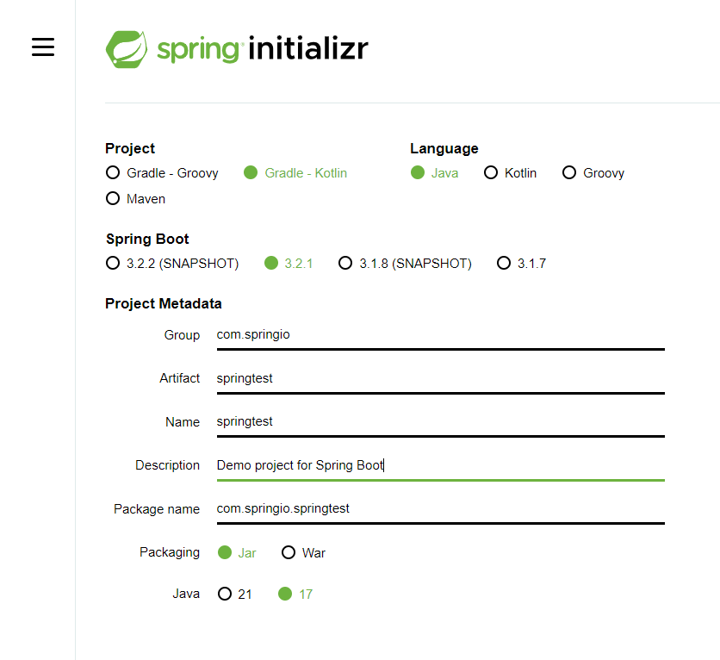Switch packaging to War

(289, 552)
